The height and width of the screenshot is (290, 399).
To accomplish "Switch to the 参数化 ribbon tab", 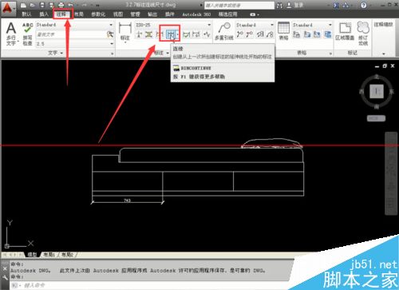I will click(x=98, y=14).
